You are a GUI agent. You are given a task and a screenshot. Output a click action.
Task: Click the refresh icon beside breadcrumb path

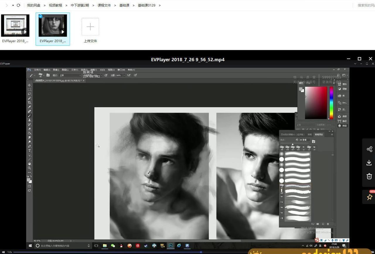point(18,5)
